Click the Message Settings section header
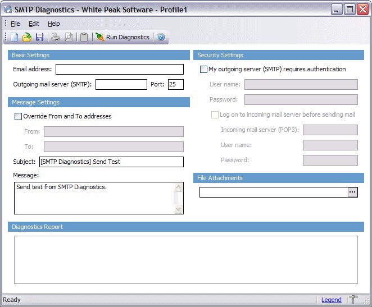This screenshot has height=307, width=372. (99, 102)
